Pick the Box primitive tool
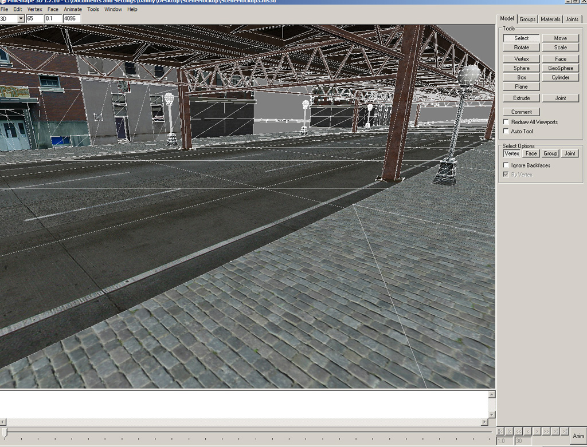This screenshot has height=447, width=587. [x=521, y=77]
